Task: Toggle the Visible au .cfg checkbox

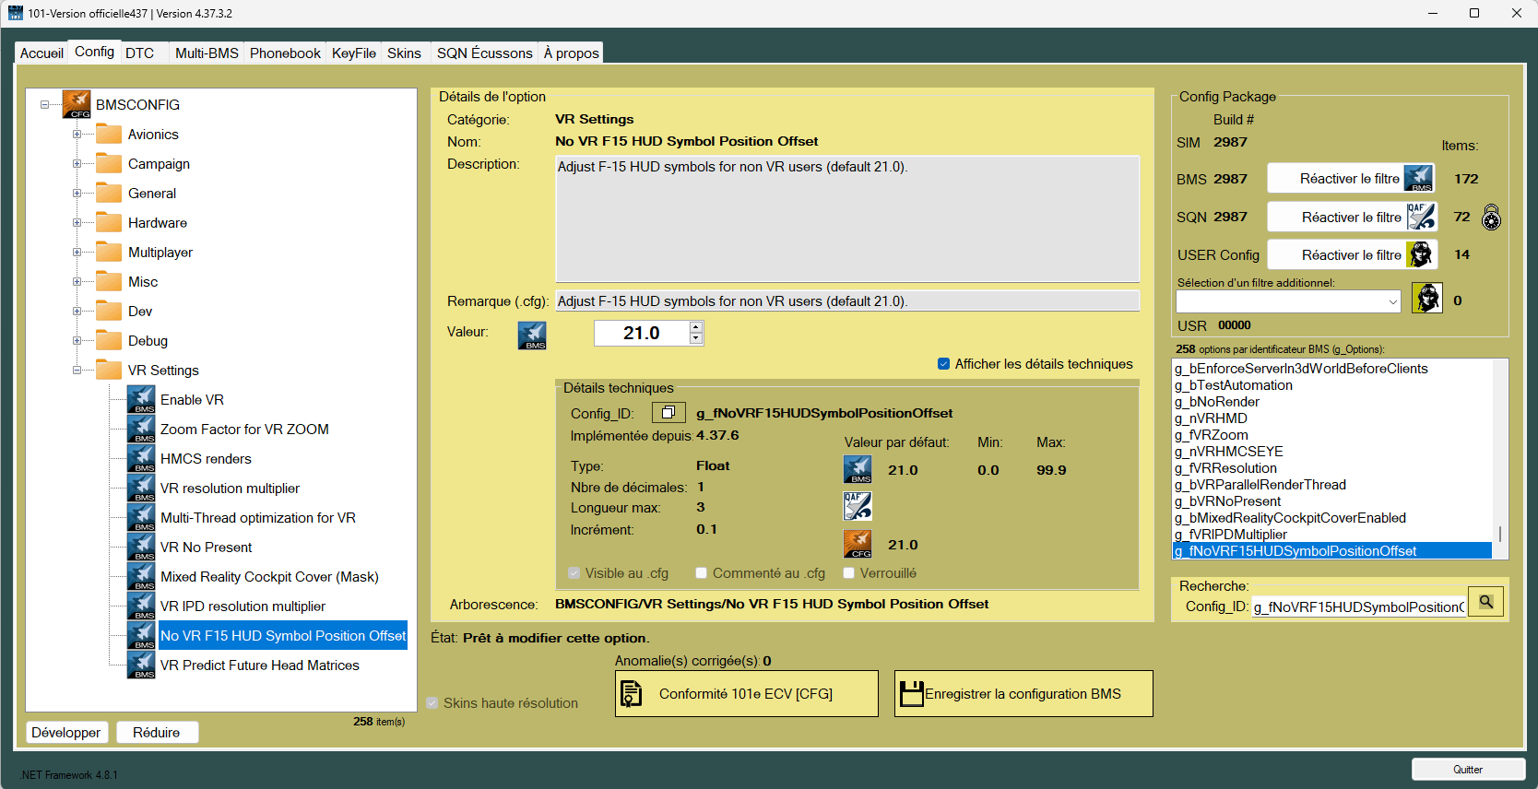Action: pos(574,573)
